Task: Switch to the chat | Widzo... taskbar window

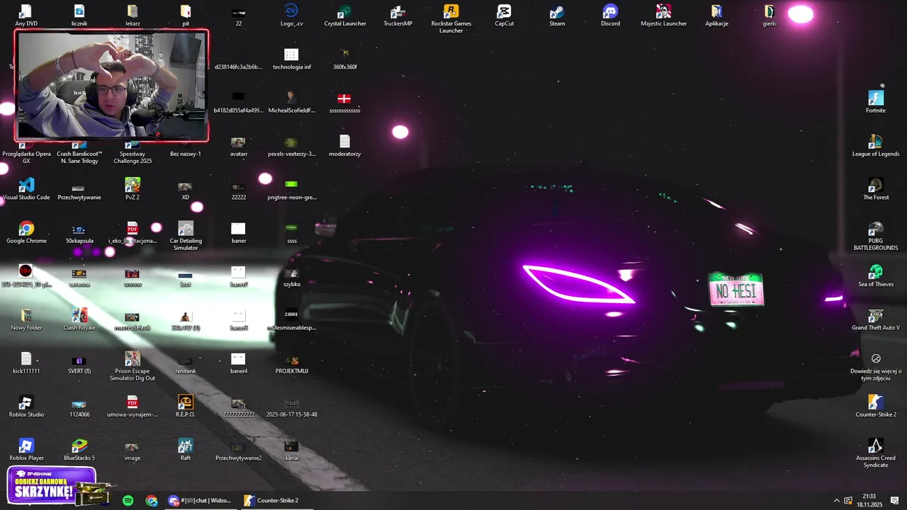Action: pyautogui.click(x=201, y=500)
